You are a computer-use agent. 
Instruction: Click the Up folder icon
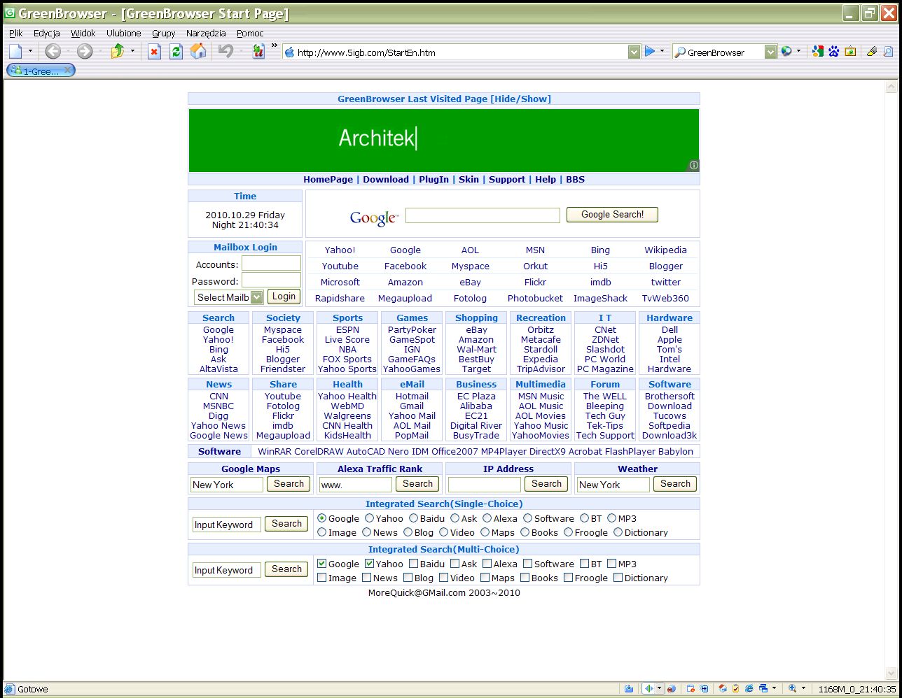click(118, 51)
